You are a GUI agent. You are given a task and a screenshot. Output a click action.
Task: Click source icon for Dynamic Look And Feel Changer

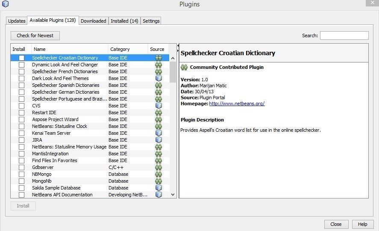159,65
